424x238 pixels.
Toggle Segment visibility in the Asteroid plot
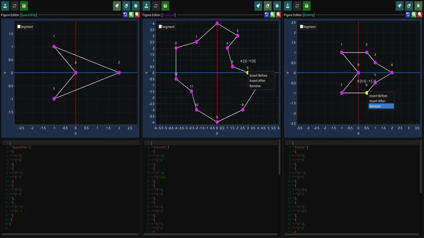point(160,26)
